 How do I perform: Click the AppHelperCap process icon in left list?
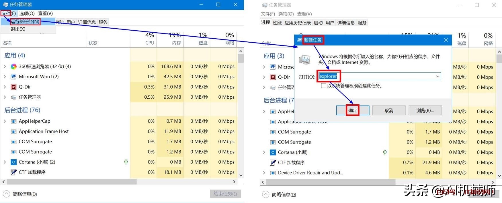(x=13, y=121)
